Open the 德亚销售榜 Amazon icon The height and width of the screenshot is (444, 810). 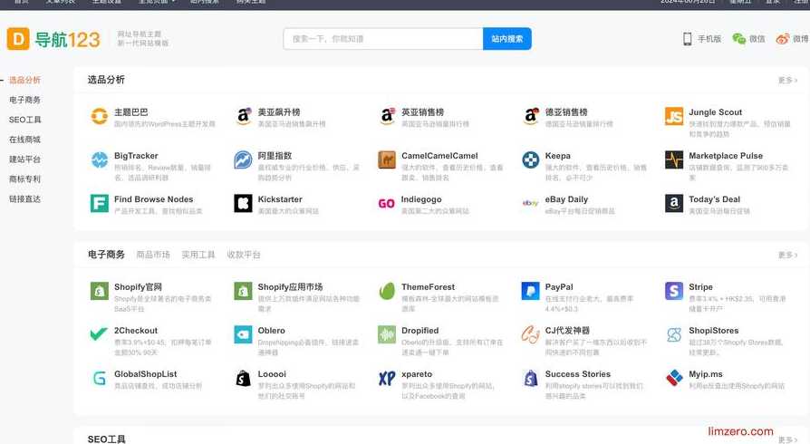[x=531, y=116]
